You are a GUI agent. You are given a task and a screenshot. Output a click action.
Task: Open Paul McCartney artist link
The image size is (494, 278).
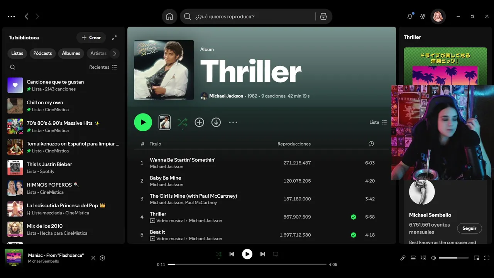point(201,203)
